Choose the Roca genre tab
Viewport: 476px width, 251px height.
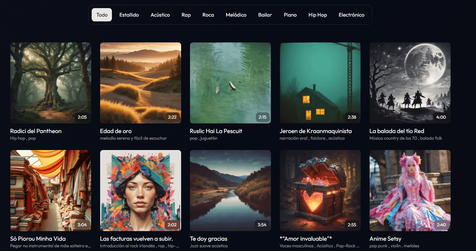208,15
